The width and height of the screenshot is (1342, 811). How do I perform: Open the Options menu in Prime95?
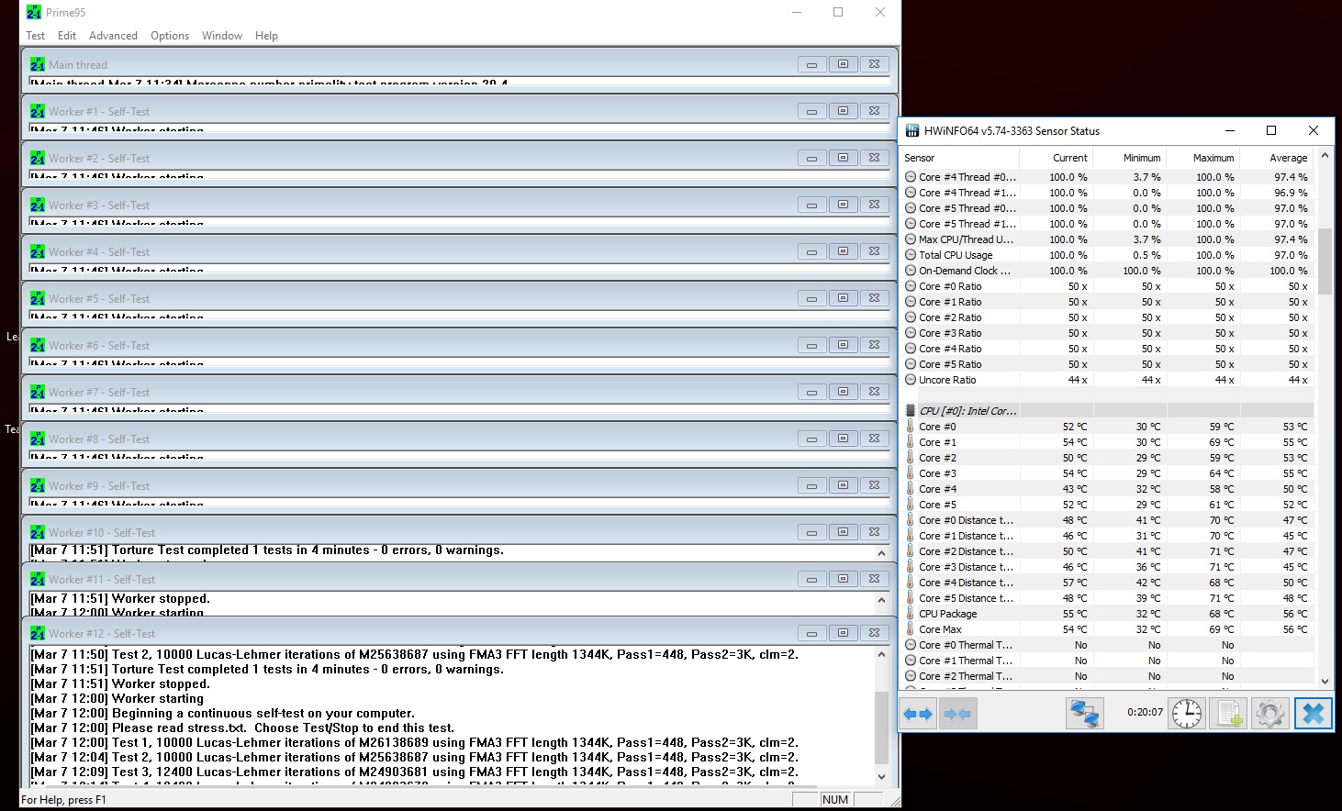click(170, 36)
